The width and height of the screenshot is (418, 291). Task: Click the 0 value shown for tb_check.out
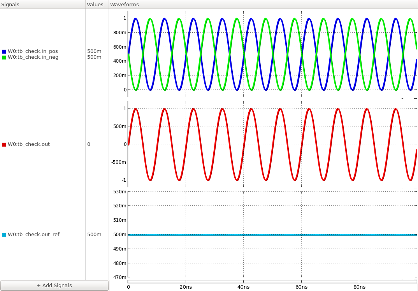(88, 144)
